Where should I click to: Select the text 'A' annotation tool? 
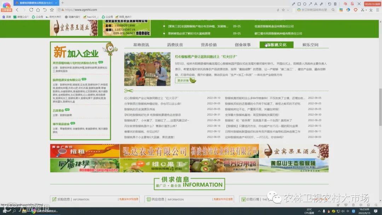pyautogui.click(x=316, y=4)
